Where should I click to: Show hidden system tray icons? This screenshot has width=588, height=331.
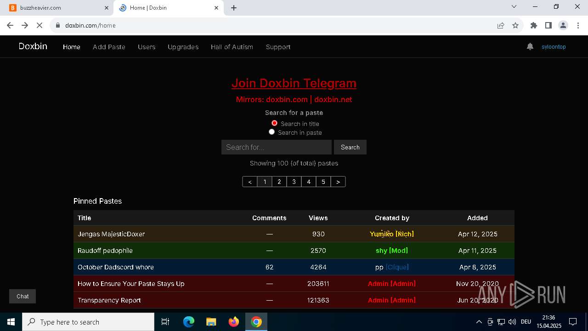point(479,322)
